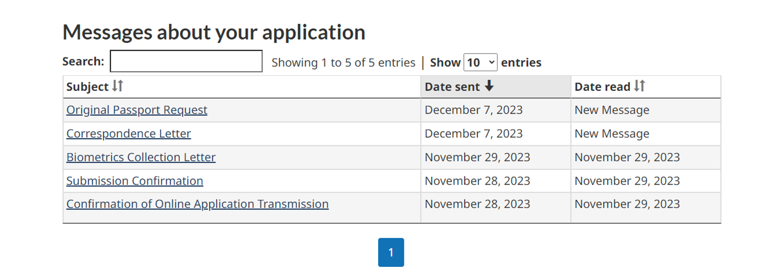Click the Date sent descending arrow icon

pos(489,86)
